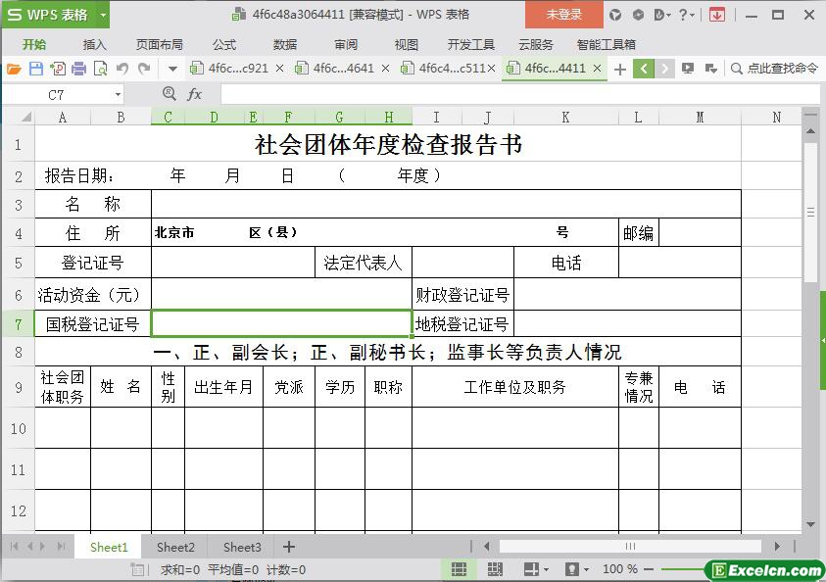The width and height of the screenshot is (826, 582).
Task: Open the WPS 表格 application menu dropdown
Action: 103,15
